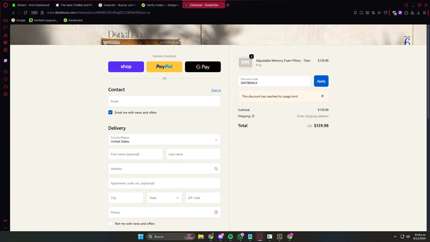Click the Discount code input field
Viewport: 430px width, 242px height.
[x=274, y=81]
